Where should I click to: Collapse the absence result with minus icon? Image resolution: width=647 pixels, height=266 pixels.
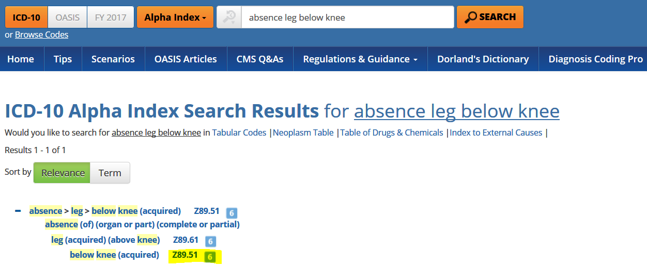click(18, 211)
